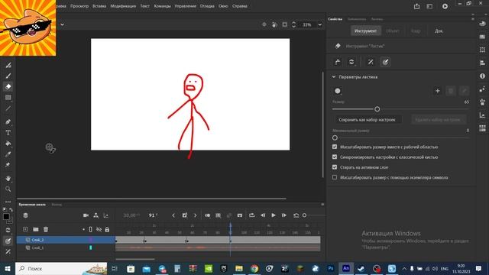Image resolution: width=489 pixels, height=275 pixels.
Task: Select the Слой_2 layer
Action: pyautogui.click(x=66, y=240)
